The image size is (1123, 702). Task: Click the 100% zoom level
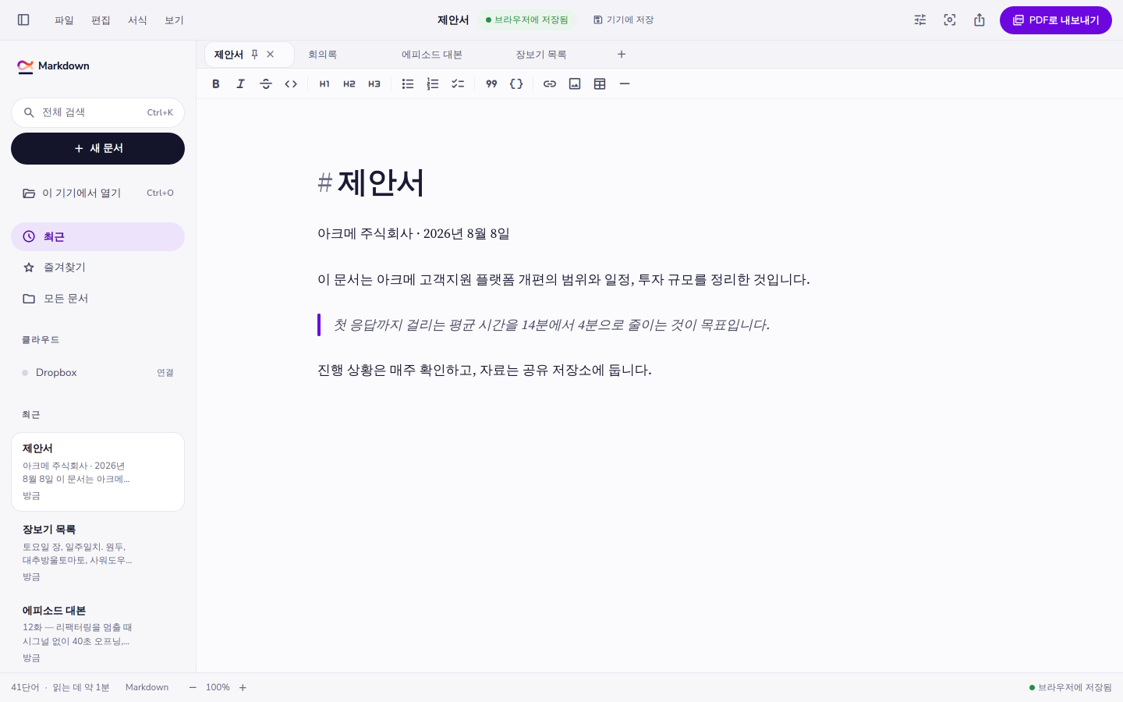tap(218, 687)
